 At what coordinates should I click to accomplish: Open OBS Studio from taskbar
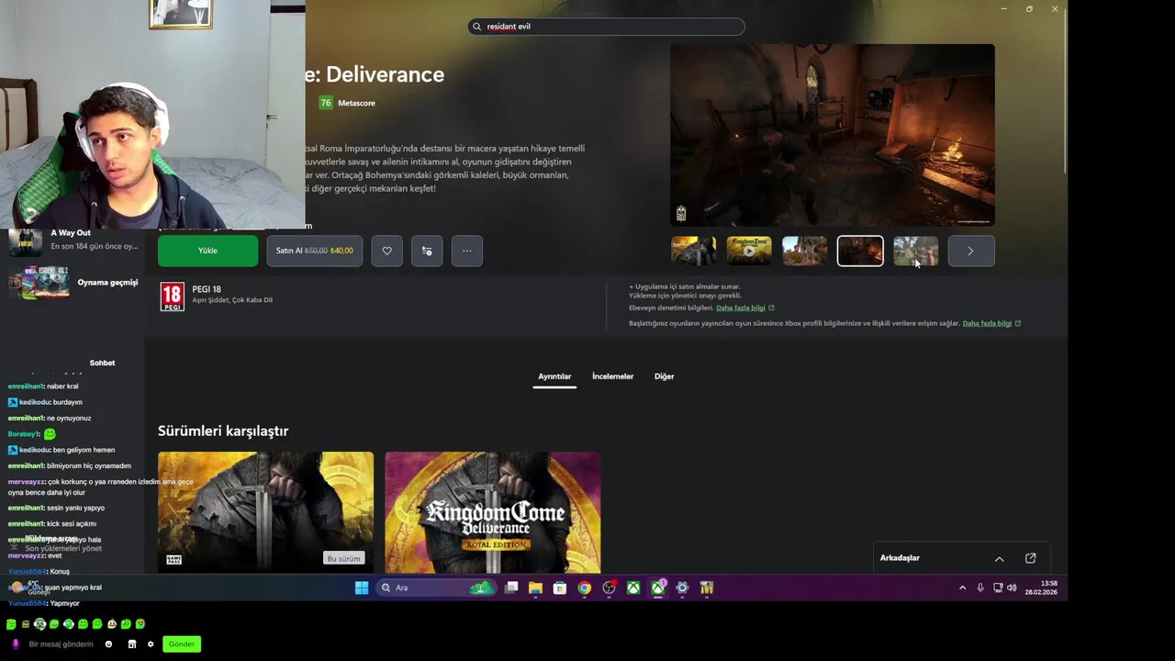point(609,588)
